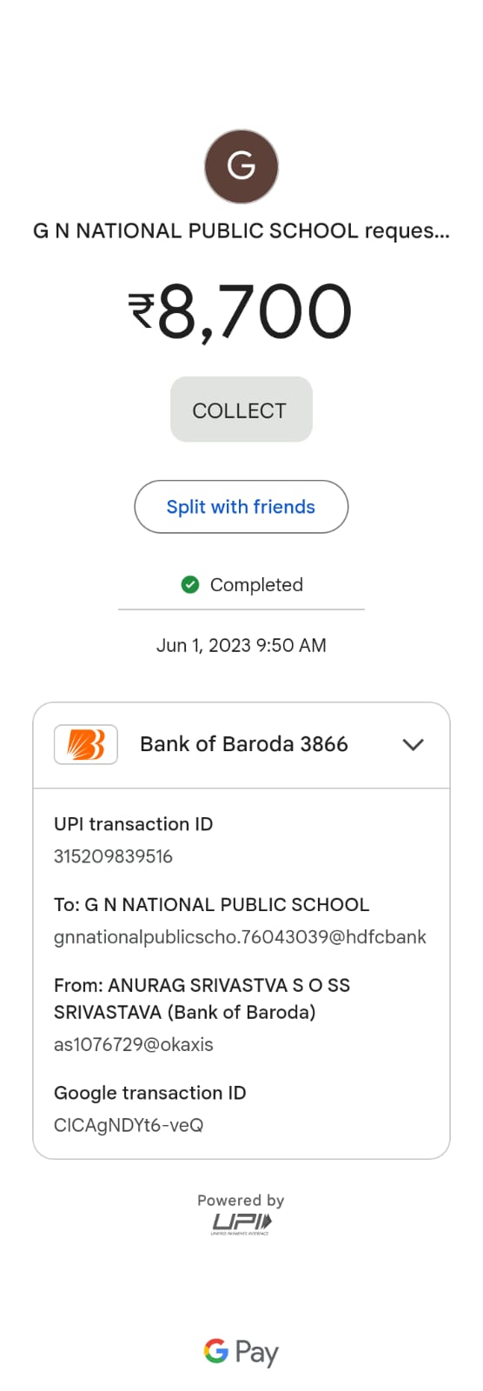The image size is (483, 1391).
Task: Tap the Jun 1, 2023 9:50 AM timestamp
Action: (x=241, y=645)
